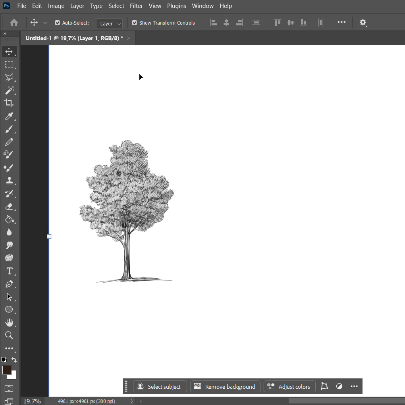Expand the Move tool preset picker
405x405 pixels.
[45, 23]
